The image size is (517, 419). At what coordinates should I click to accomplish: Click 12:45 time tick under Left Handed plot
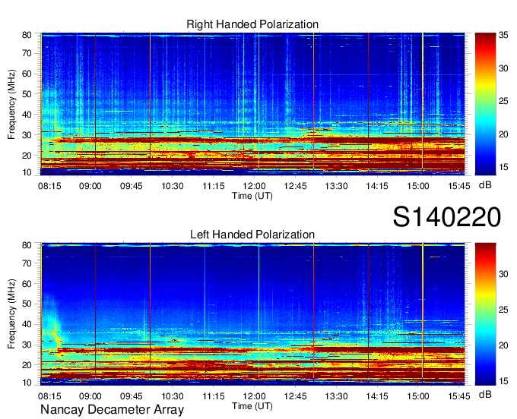tap(295, 396)
